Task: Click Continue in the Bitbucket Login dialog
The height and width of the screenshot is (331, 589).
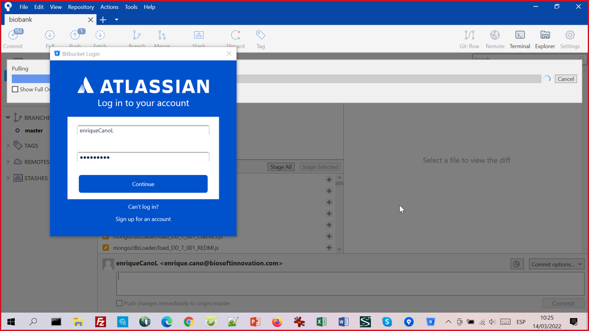Action: (x=143, y=184)
